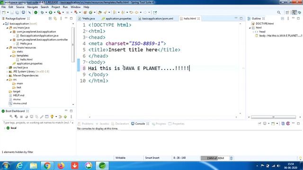This screenshot has width=303, height=170.
Task: Open Internet Explorer from the taskbar
Action: click(19, 166)
